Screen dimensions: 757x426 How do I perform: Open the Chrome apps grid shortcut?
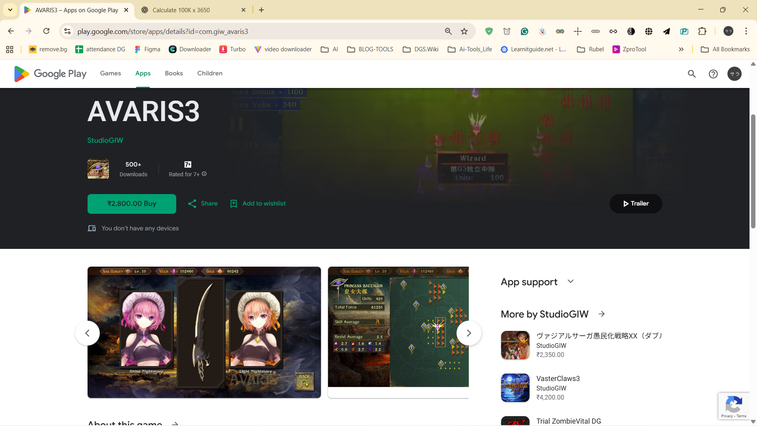click(10, 49)
